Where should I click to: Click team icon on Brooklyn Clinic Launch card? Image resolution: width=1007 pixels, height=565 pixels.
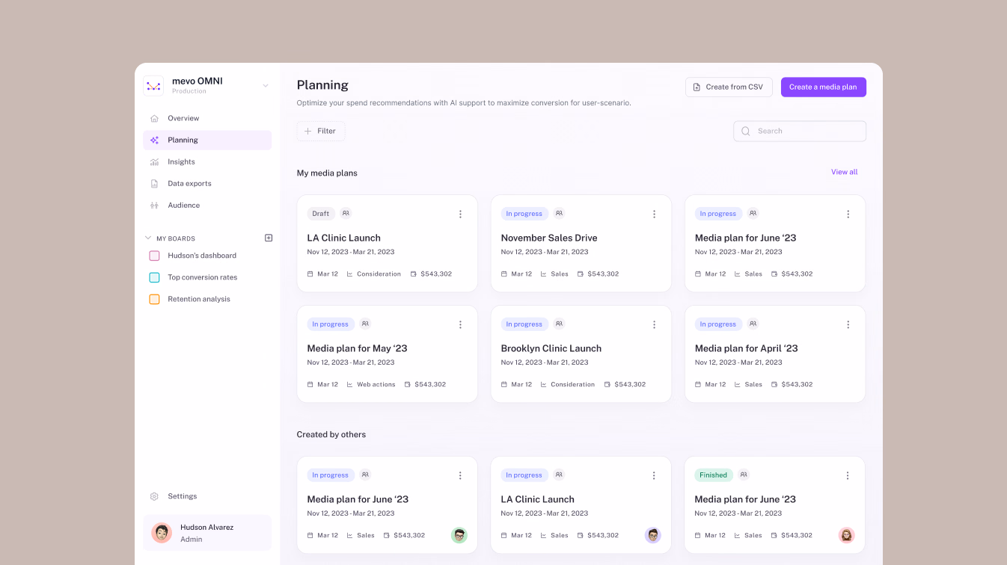pyautogui.click(x=559, y=324)
